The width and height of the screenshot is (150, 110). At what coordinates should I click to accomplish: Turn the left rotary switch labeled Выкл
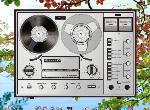[29, 71]
